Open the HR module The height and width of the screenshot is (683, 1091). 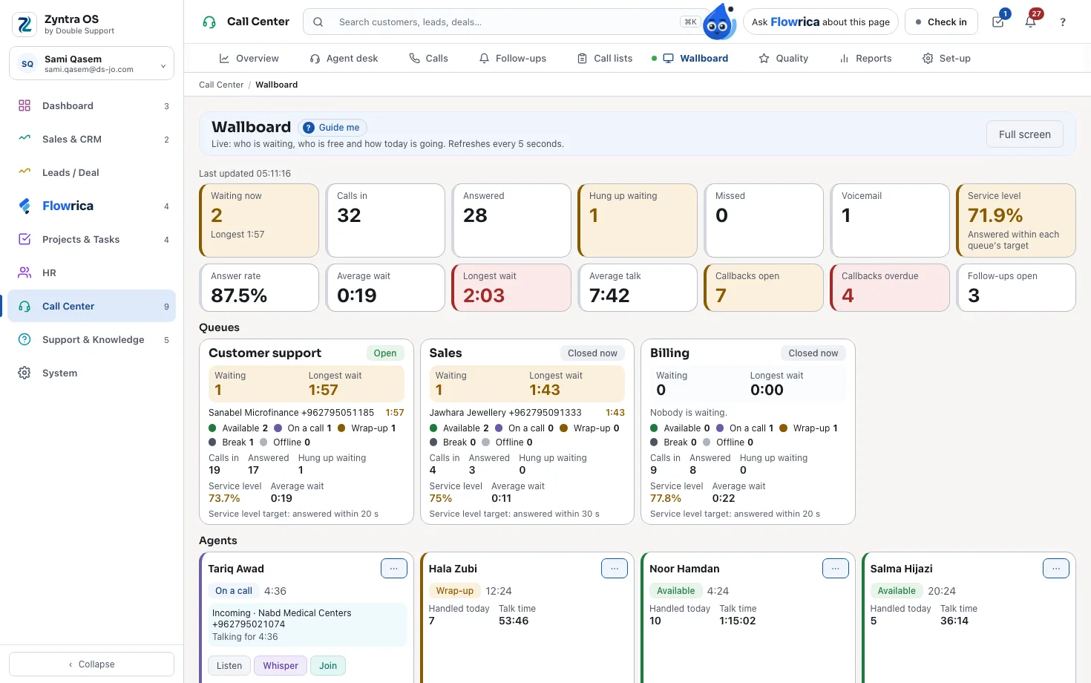[92, 272]
